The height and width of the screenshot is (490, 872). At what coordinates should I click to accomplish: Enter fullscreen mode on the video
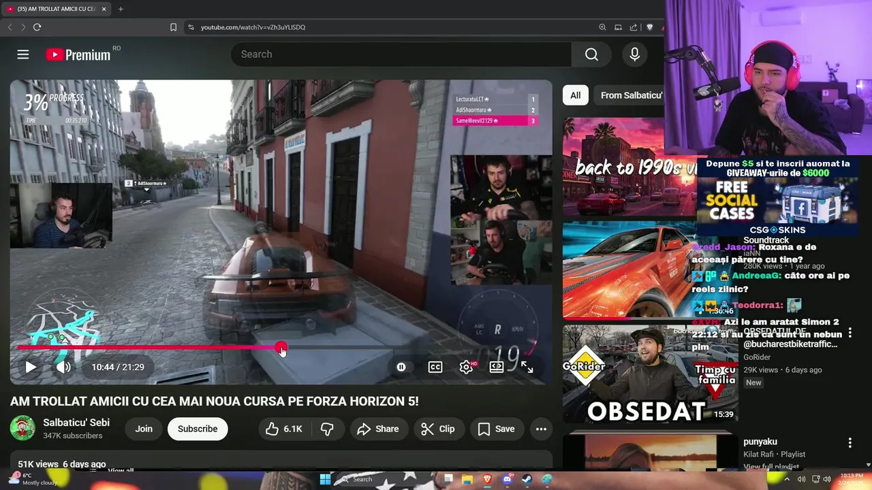point(527,367)
